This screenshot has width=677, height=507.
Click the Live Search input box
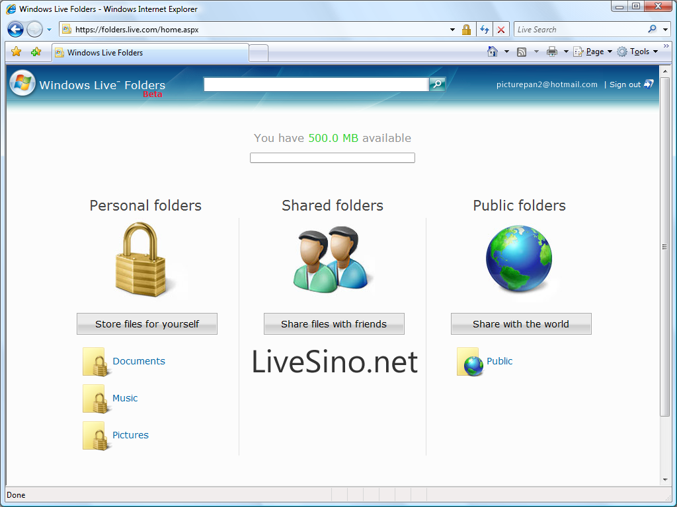pos(580,29)
